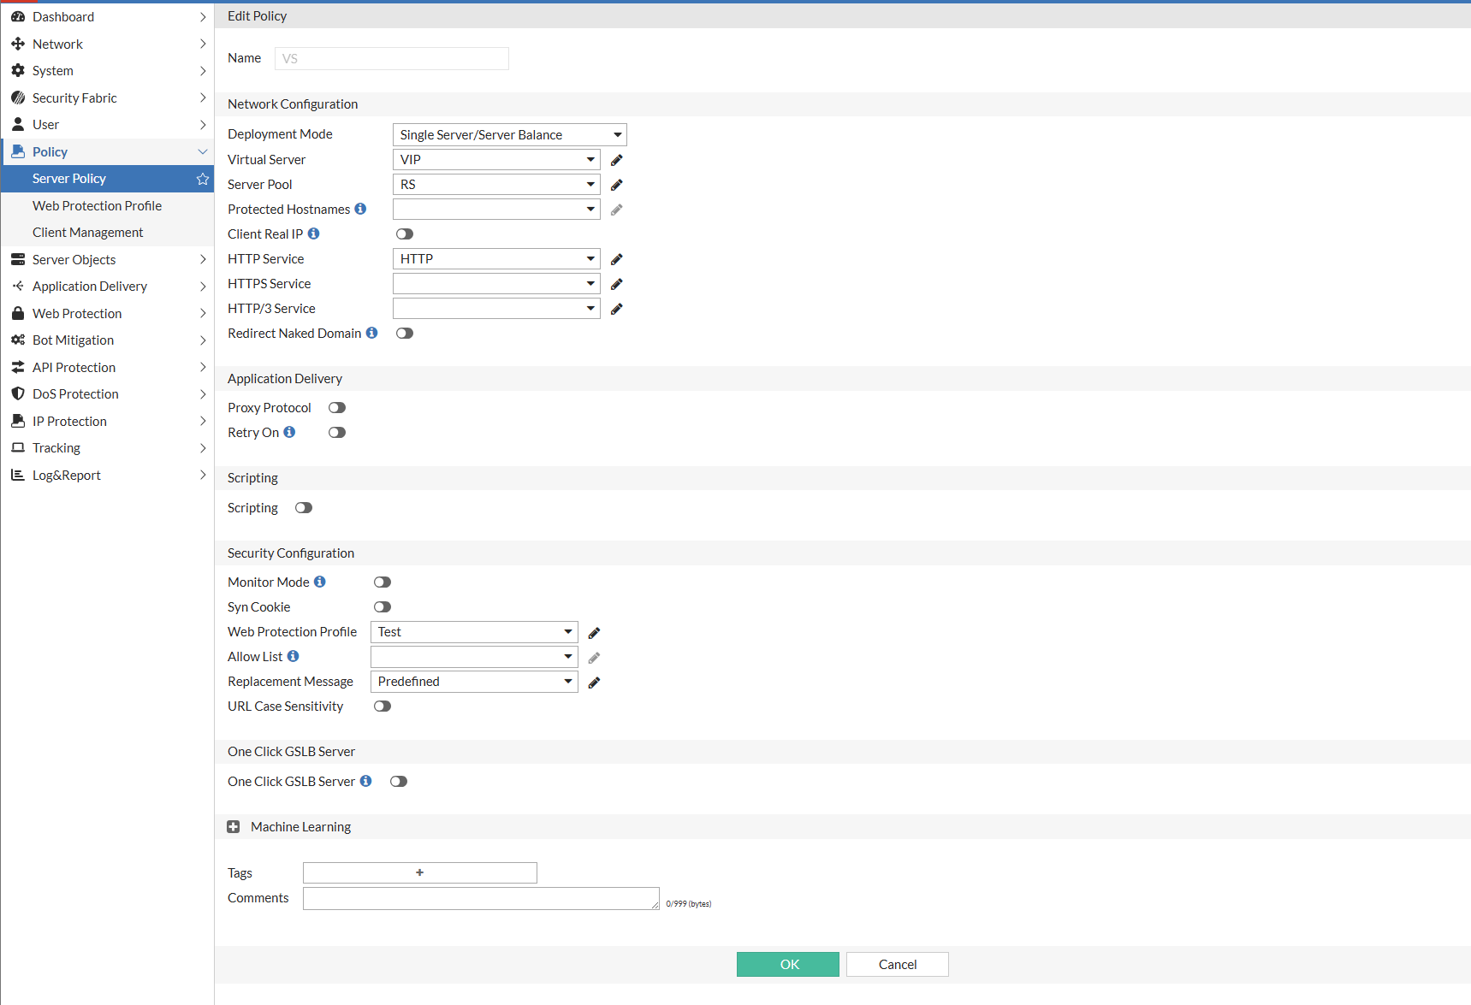Click the Security Fabric icon in sidebar
1471x1005 pixels.
pos(18,98)
